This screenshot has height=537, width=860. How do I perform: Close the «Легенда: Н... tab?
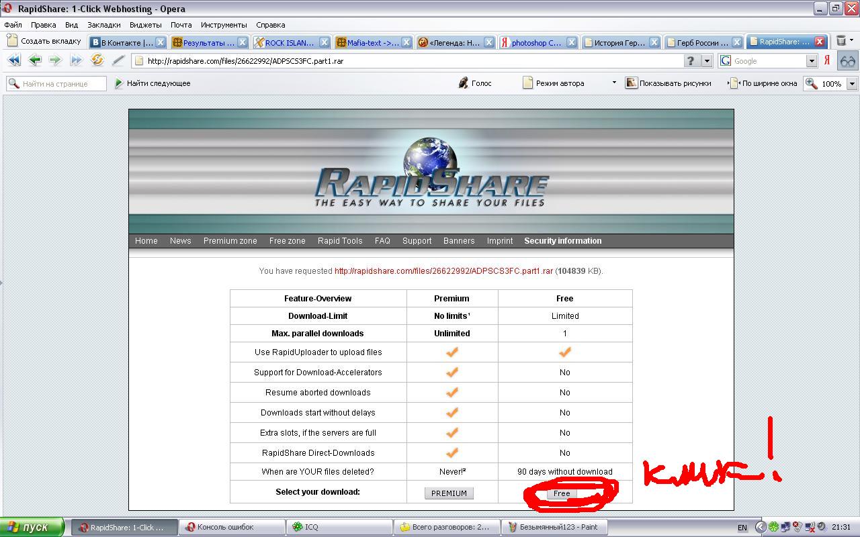point(489,42)
